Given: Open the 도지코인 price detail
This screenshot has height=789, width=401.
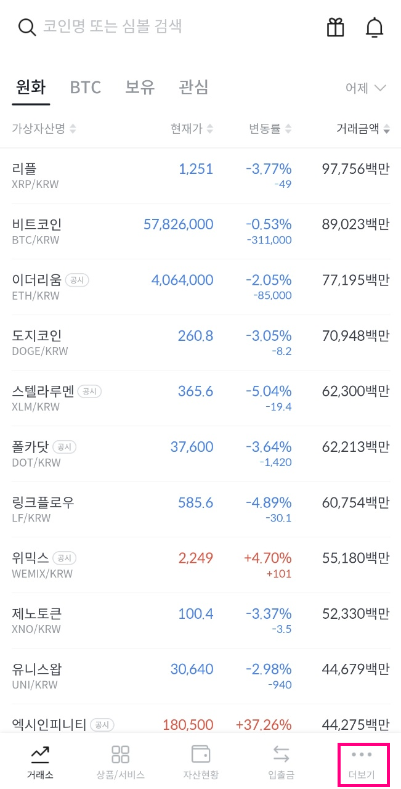Looking at the screenshot, I should (x=196, y=335).
